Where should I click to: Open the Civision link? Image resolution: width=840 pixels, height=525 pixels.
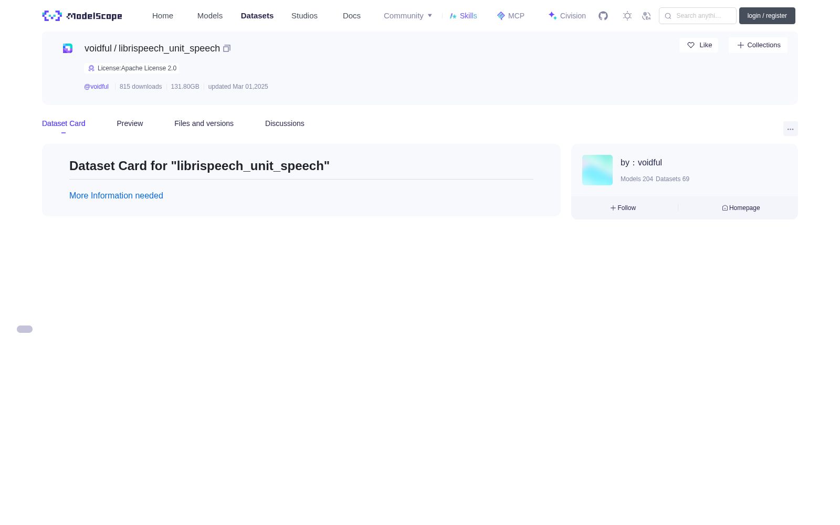[x=567, y=16]
